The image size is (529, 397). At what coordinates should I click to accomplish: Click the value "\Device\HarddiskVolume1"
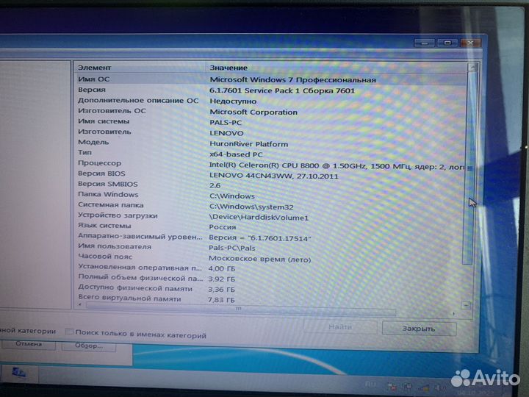point(259,218)
